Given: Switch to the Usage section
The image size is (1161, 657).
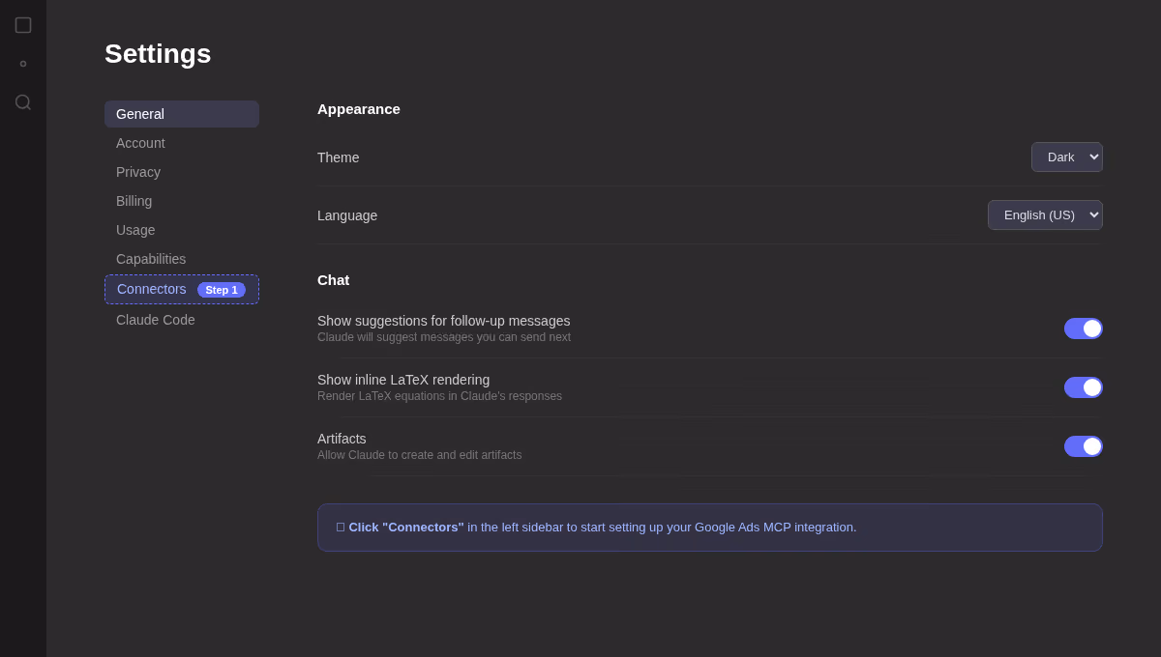Looking at the screenshot, I should pos(182,230).
